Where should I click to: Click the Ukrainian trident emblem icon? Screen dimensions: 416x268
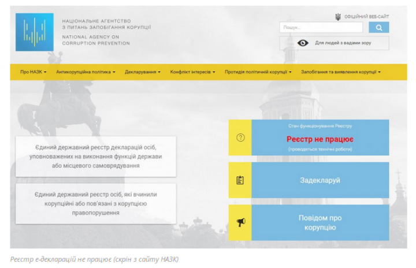coord(337,17)
